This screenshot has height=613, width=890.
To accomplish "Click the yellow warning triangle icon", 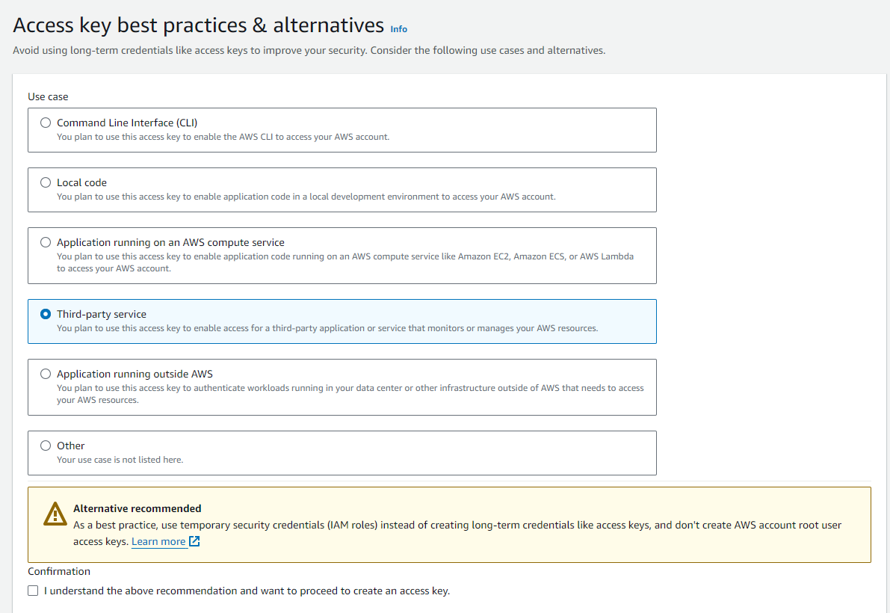I will (x=55, y=514).
